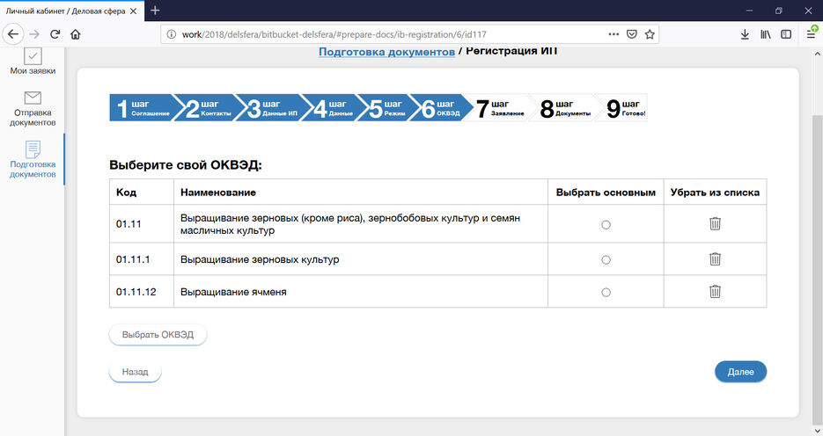The image size is (823, 436).
Task: Go to step 4 Данные
Action: click(x=334, y=108)
